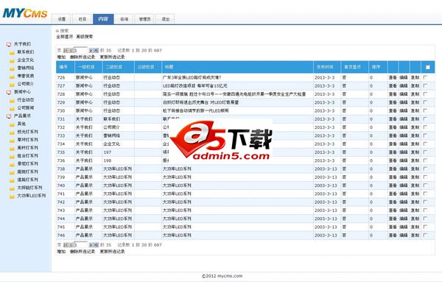Click folder icon beside 其他
442x282 pixels.
(x=12, y=124)
